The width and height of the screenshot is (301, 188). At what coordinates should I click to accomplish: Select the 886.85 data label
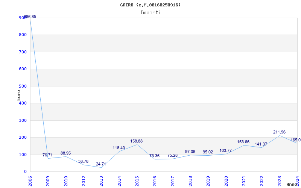30,17
